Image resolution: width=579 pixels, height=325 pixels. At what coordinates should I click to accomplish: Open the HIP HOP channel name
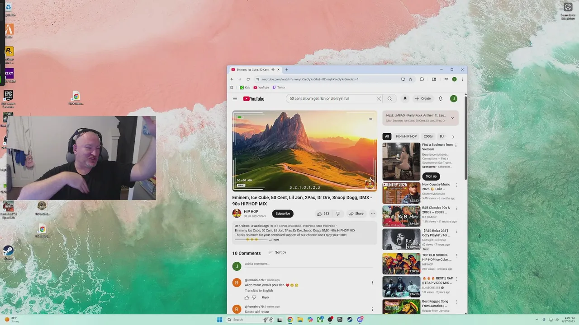click(x=251, y=211)
